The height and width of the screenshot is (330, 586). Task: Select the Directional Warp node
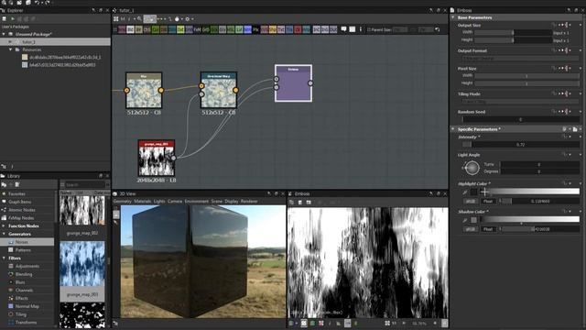tap(219, 90)
